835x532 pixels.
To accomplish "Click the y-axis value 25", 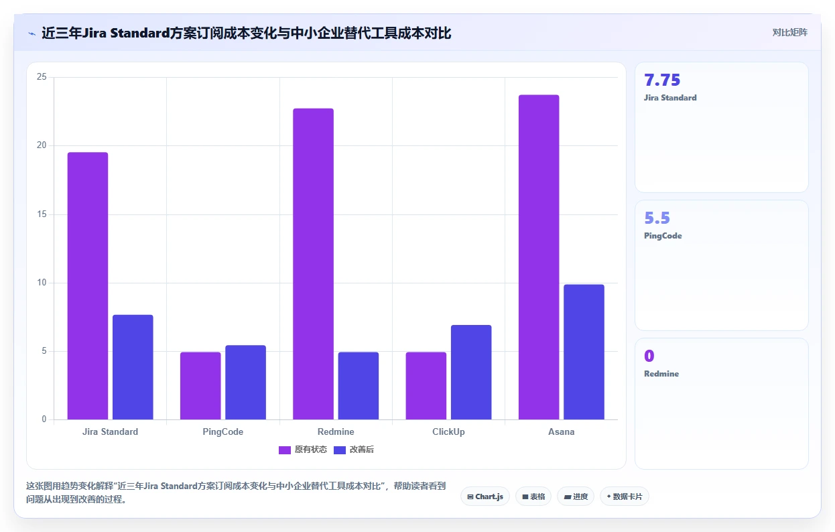I will pyautogui.click(x=42, y=77).
